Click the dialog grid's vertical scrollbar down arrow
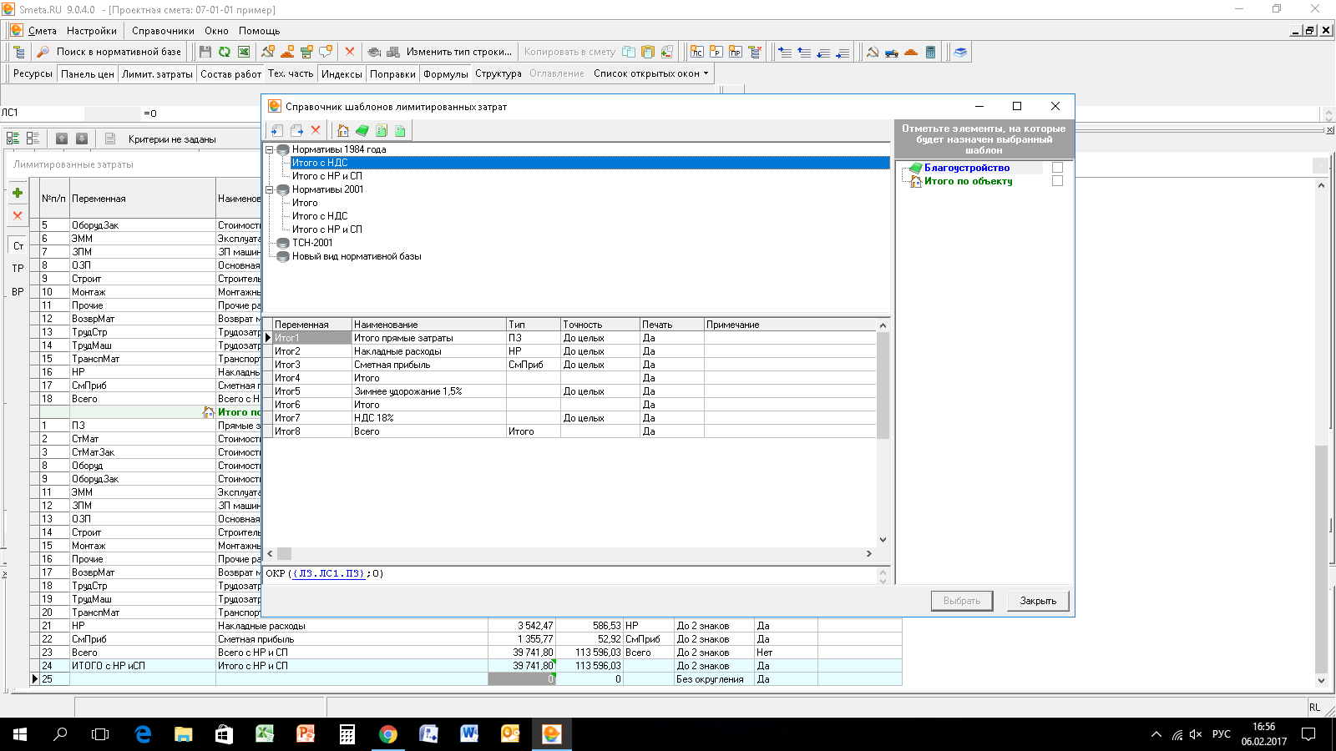The height and width of the screenshot is (751, 1336). click(883, 540)
